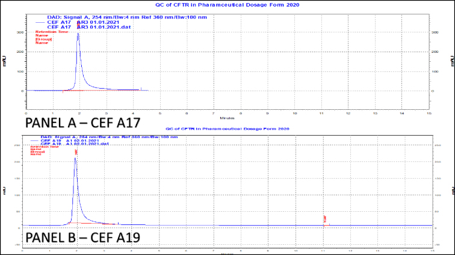Click the "200" tick on Panel A left axis
455x255 pixels.
pyautogui.click(x=20, y=52)
